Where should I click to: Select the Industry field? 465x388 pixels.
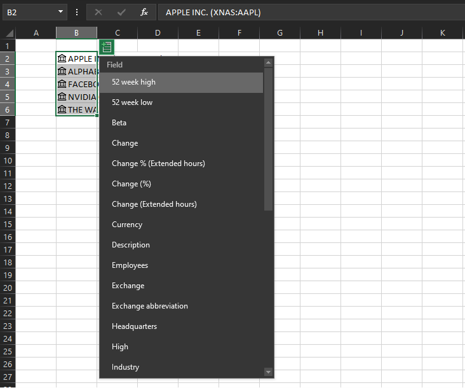coord(125,367)
